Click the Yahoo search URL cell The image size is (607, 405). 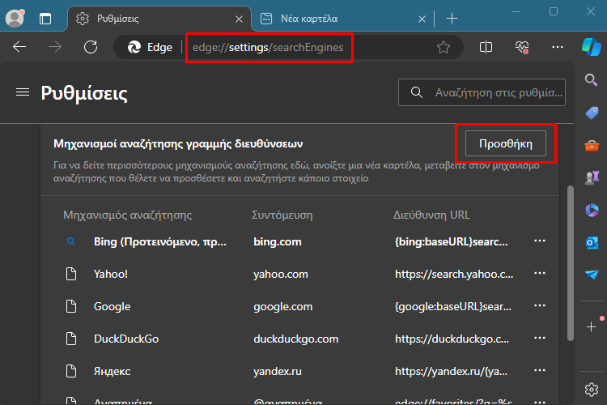tap(454, 274)
